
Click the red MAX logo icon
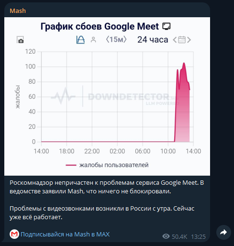[x=14, y=234]
